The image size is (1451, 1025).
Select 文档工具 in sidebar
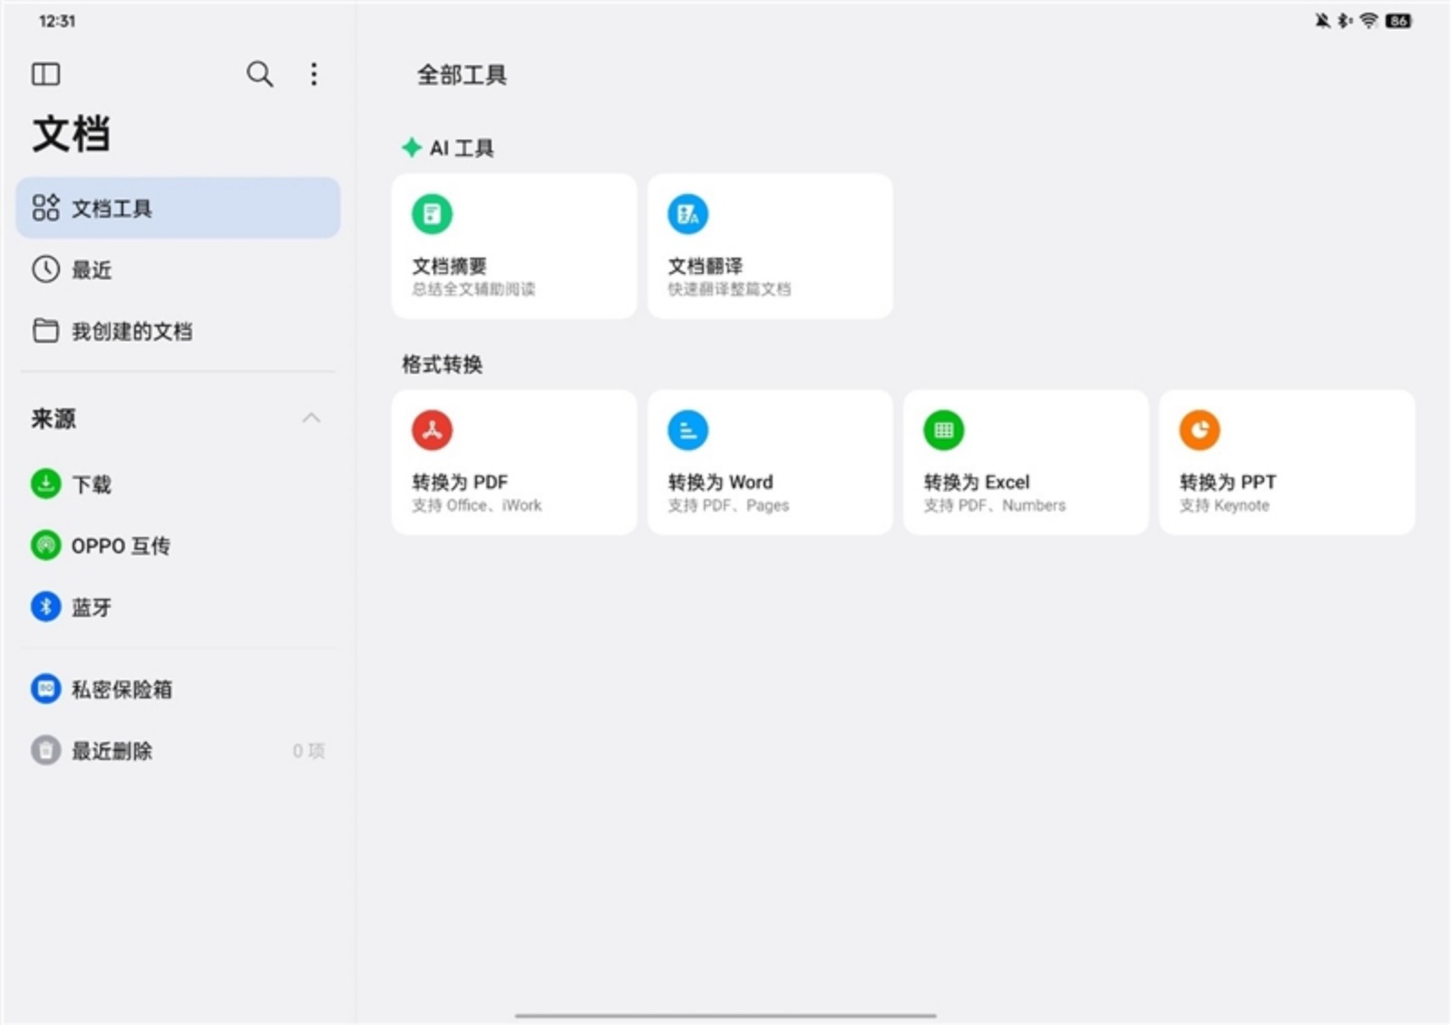(x=178, y=208)
